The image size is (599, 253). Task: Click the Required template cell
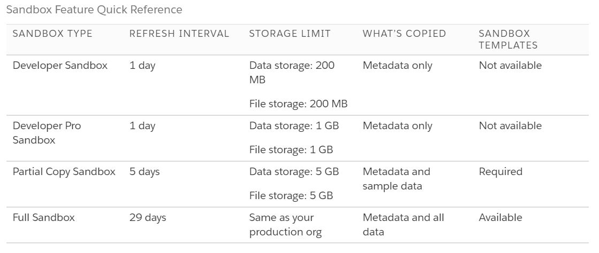pyautogui.click(x=501, y=172)
